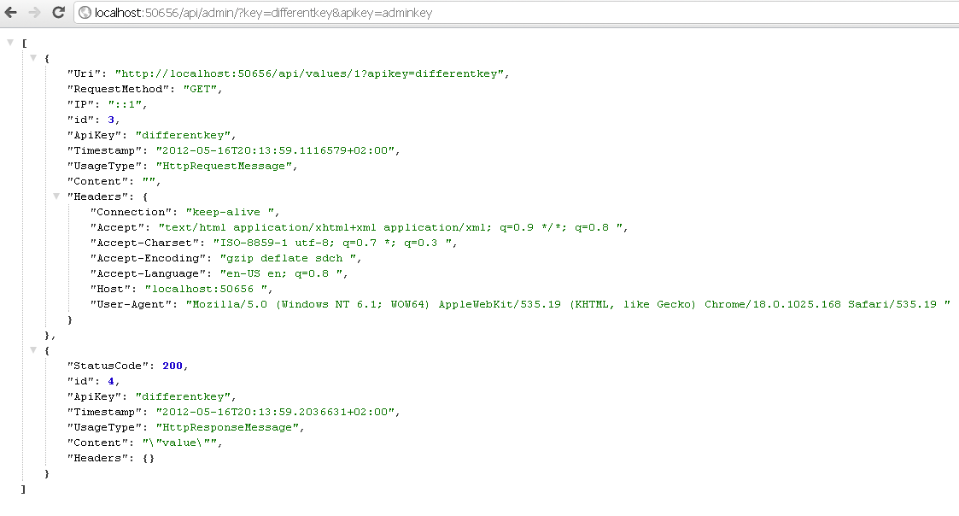This screenshot has height=516, width=959.
Task: Select the "RequestMethod" key
Action: 119,89
